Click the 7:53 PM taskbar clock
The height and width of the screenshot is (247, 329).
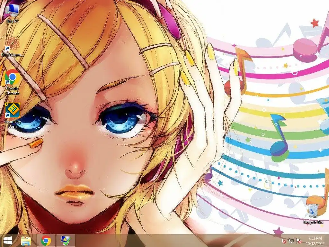(315, 238)
